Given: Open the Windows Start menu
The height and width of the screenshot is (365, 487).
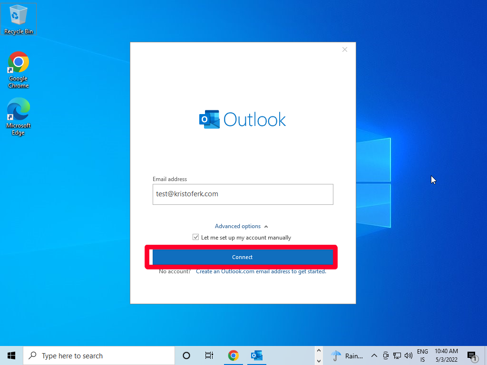Looking at the screenshot, I should [11, 355].
